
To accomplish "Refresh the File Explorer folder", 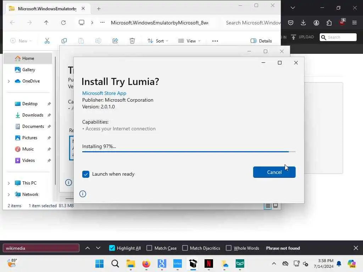I will tap(63, 22).
